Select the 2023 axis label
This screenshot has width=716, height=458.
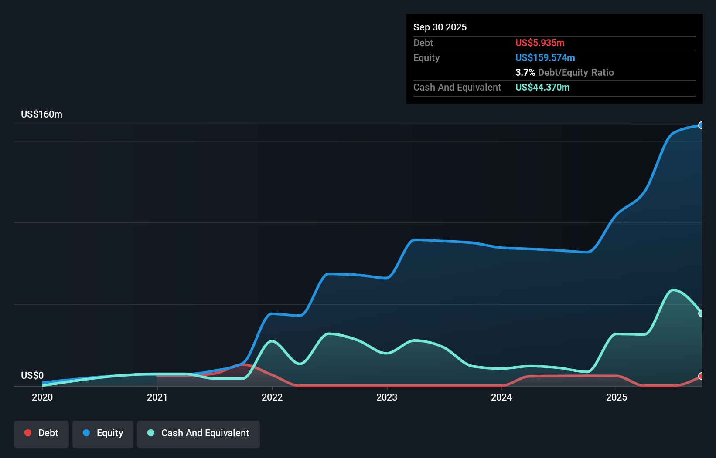click(x=387, y=397)
